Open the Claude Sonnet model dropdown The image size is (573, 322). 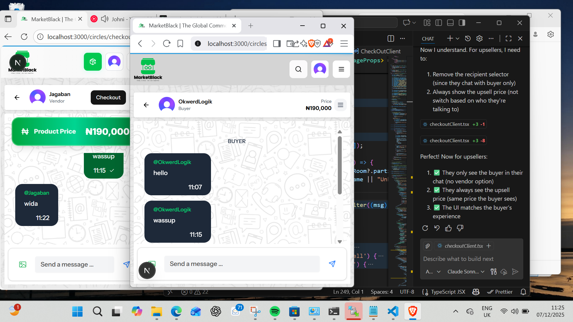466,272
